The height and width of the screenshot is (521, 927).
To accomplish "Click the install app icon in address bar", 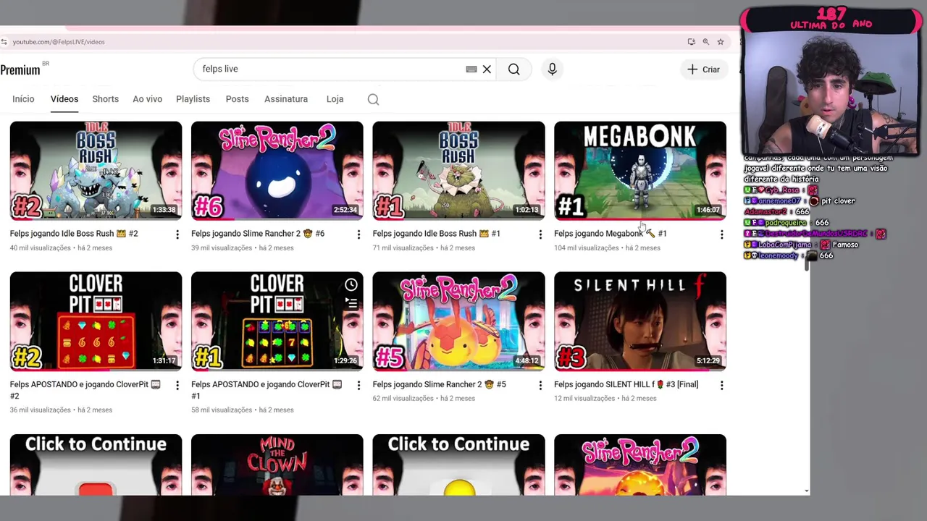I will pyautogui.click(x=691, y=42).
